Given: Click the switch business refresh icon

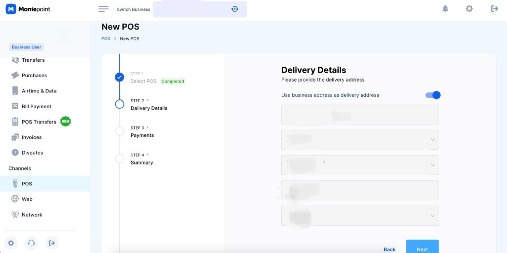Looking at the screenshot, I should 235,9.
